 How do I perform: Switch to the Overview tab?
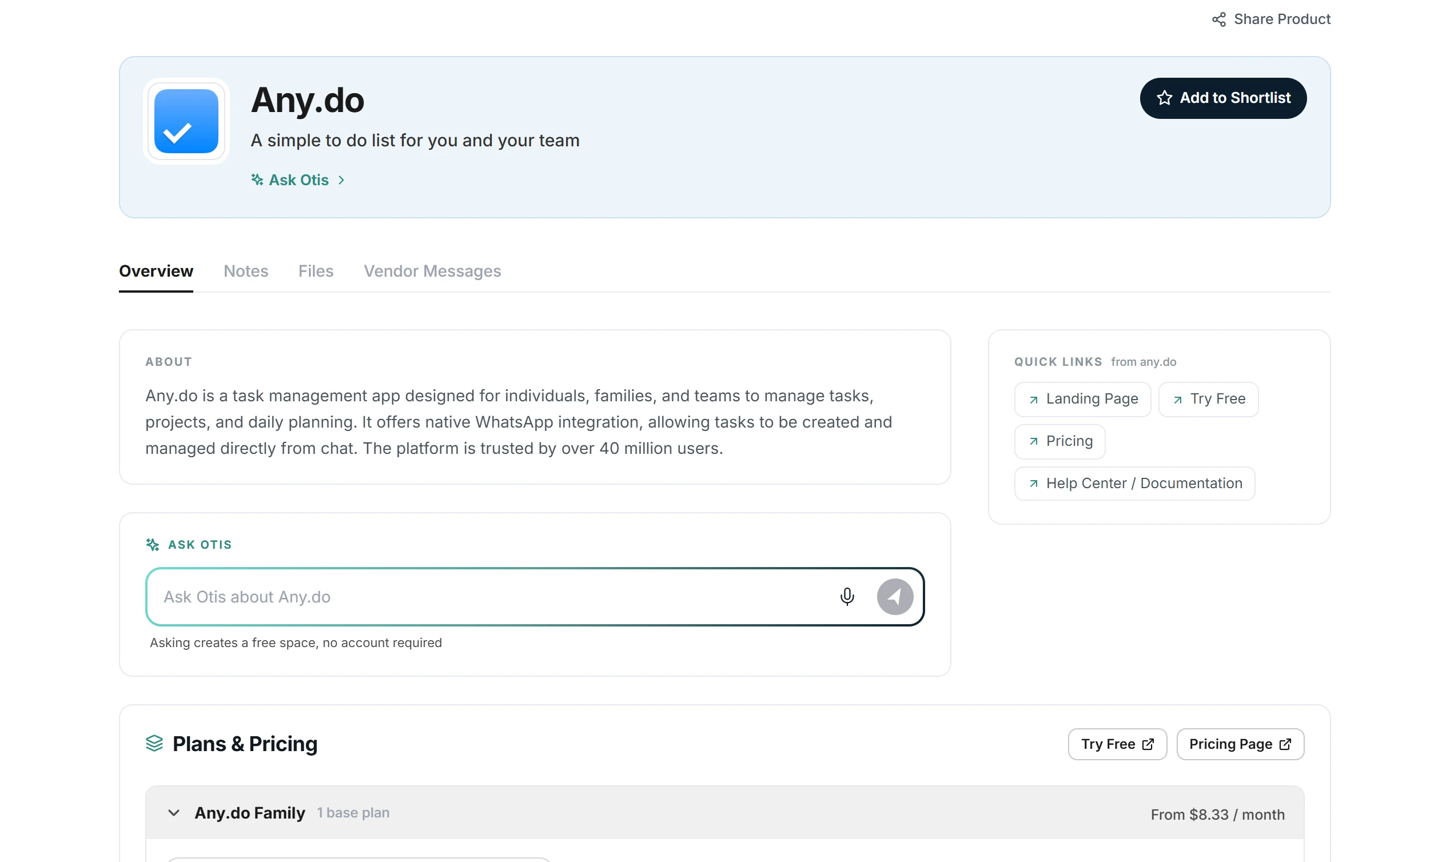tap(156, 272)
